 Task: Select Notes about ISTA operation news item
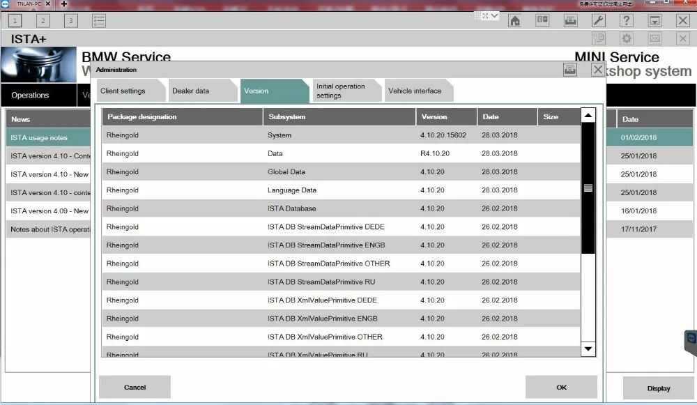click(x=49, y=229)
